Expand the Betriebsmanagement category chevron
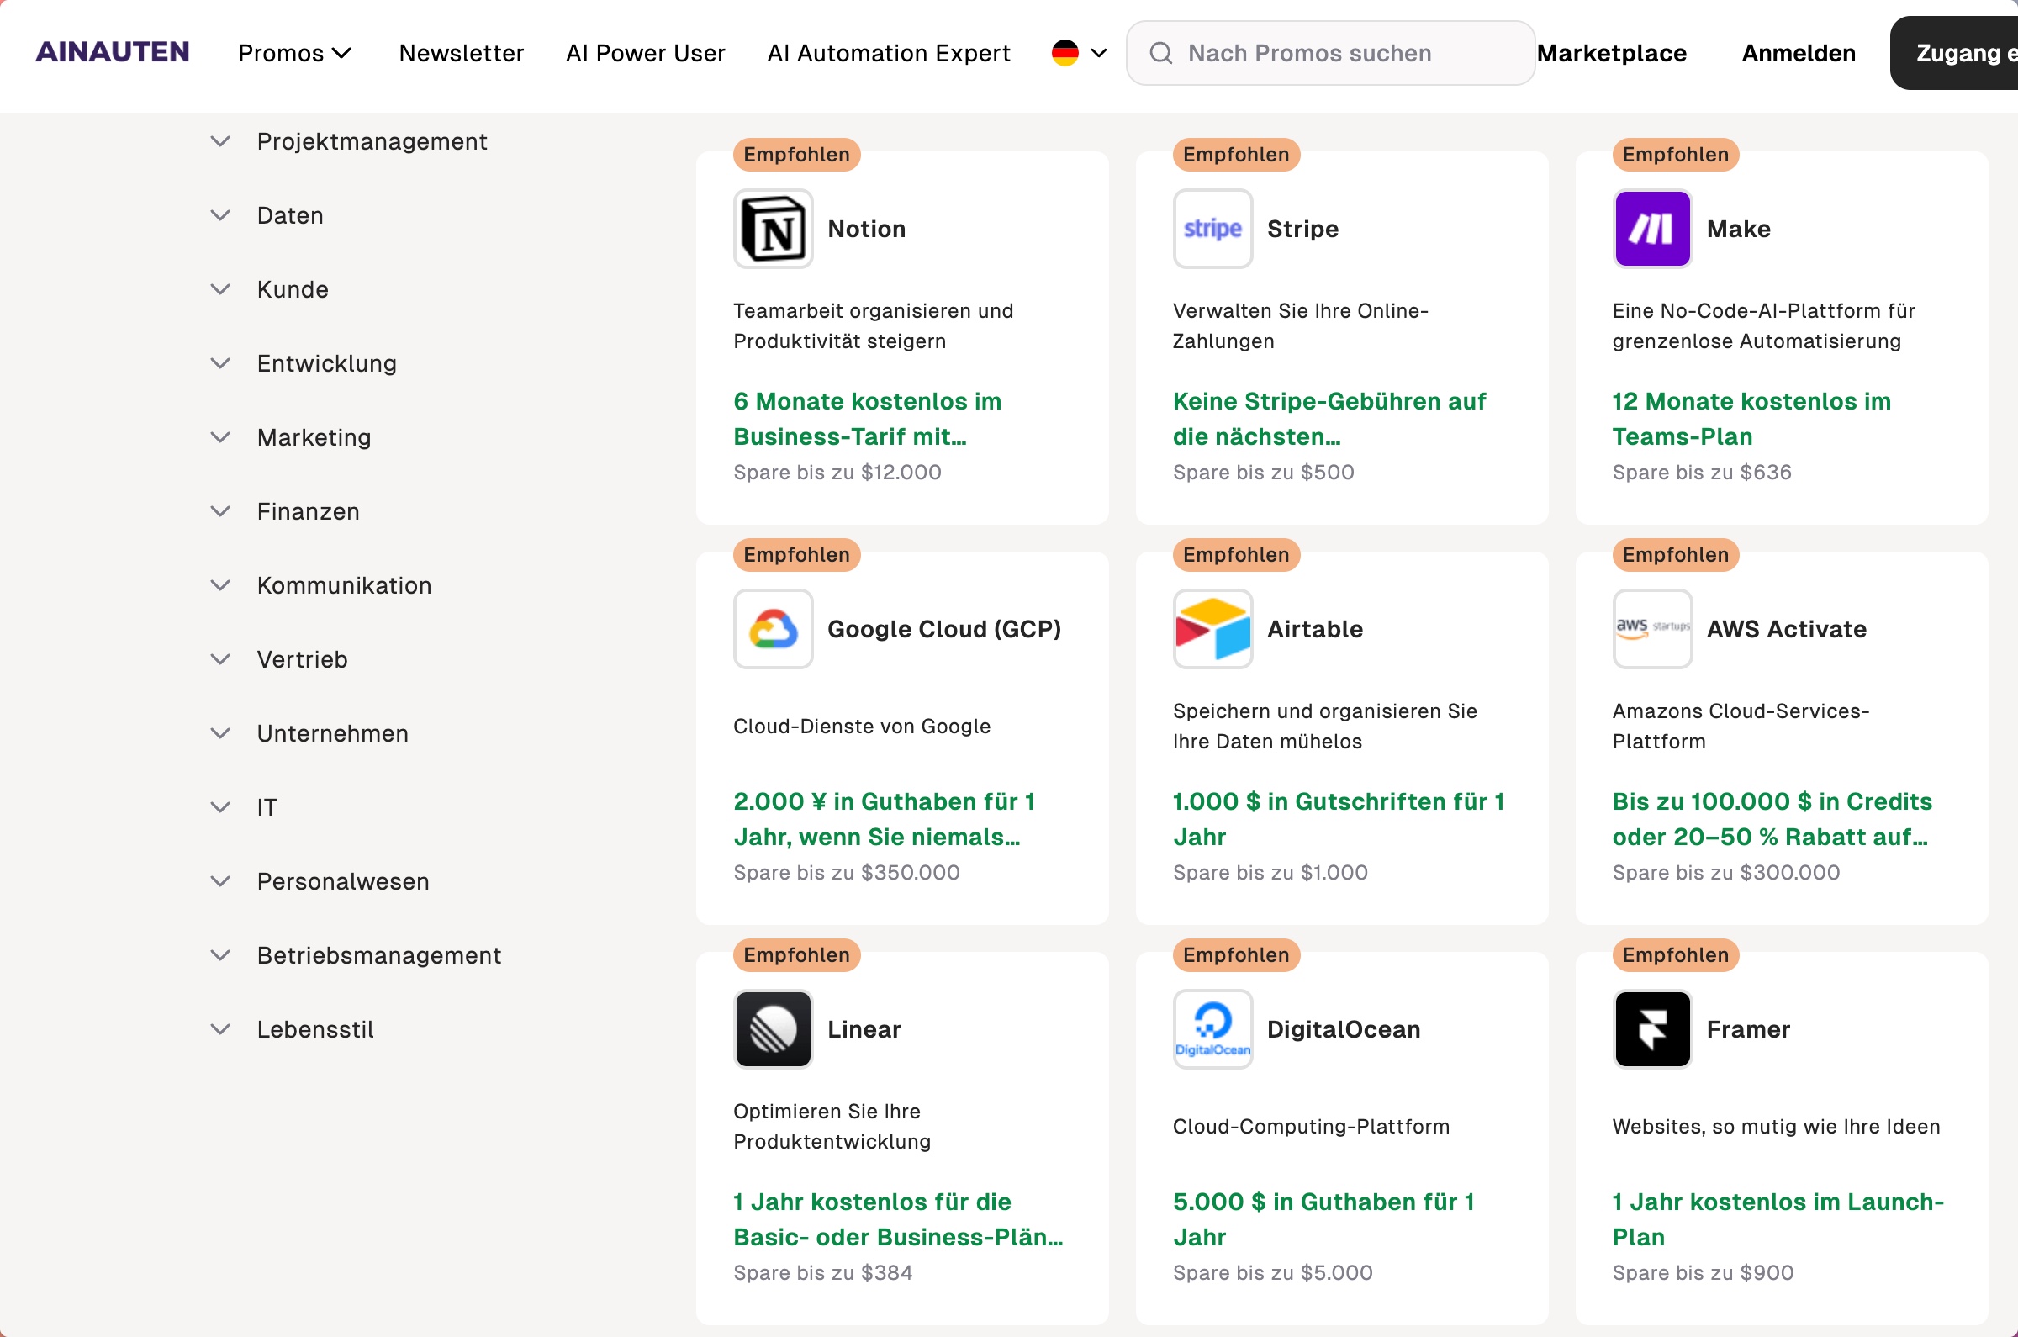This screenshot has width=2018, height=1337. click(x=220, y=956)
